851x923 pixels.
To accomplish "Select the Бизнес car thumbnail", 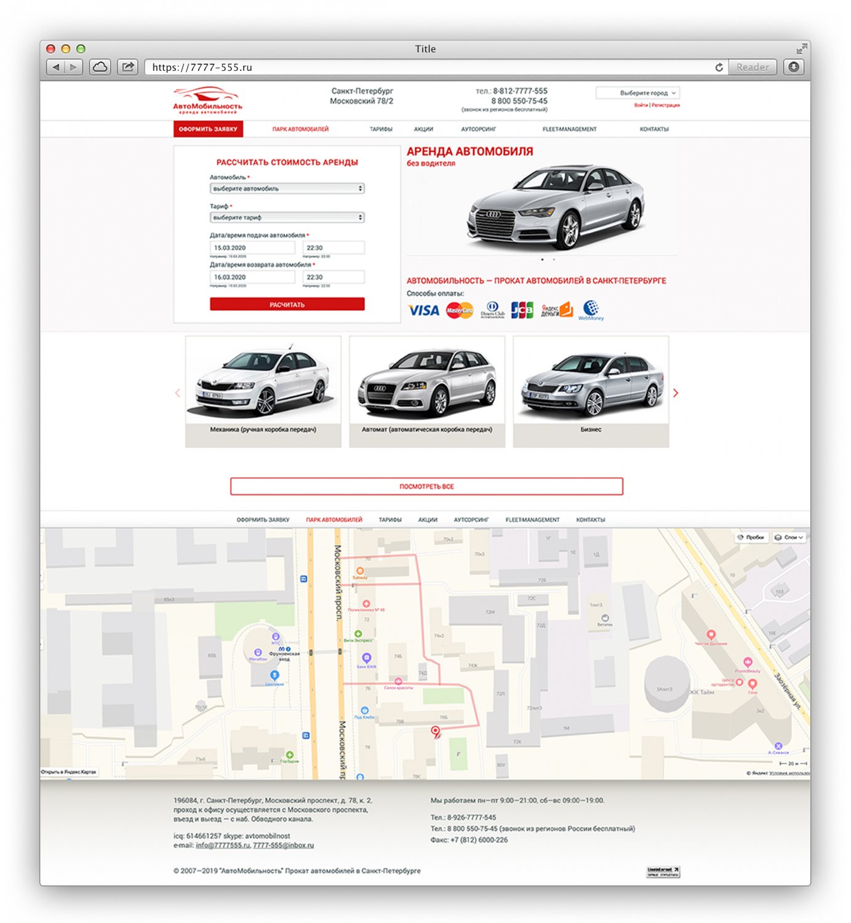I will (591, 391).
